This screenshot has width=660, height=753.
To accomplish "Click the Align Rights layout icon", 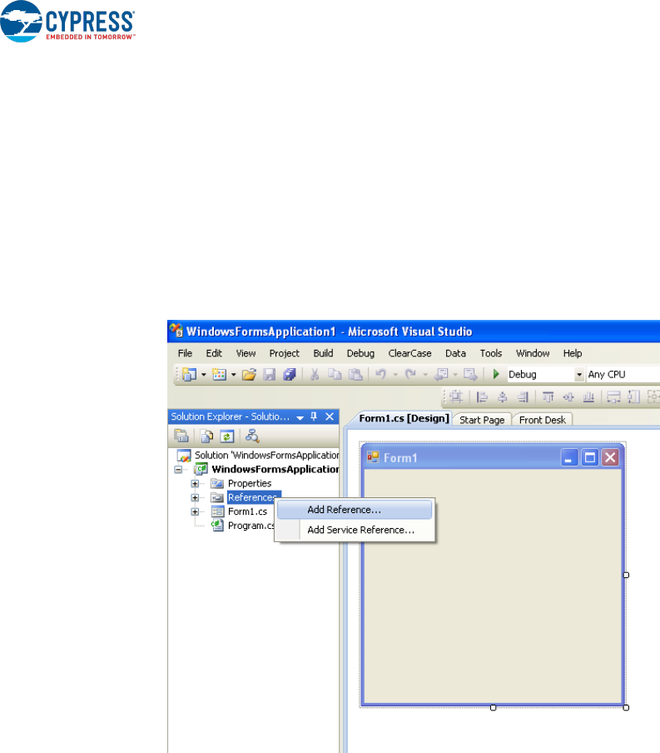I will (x=523, y=396).
